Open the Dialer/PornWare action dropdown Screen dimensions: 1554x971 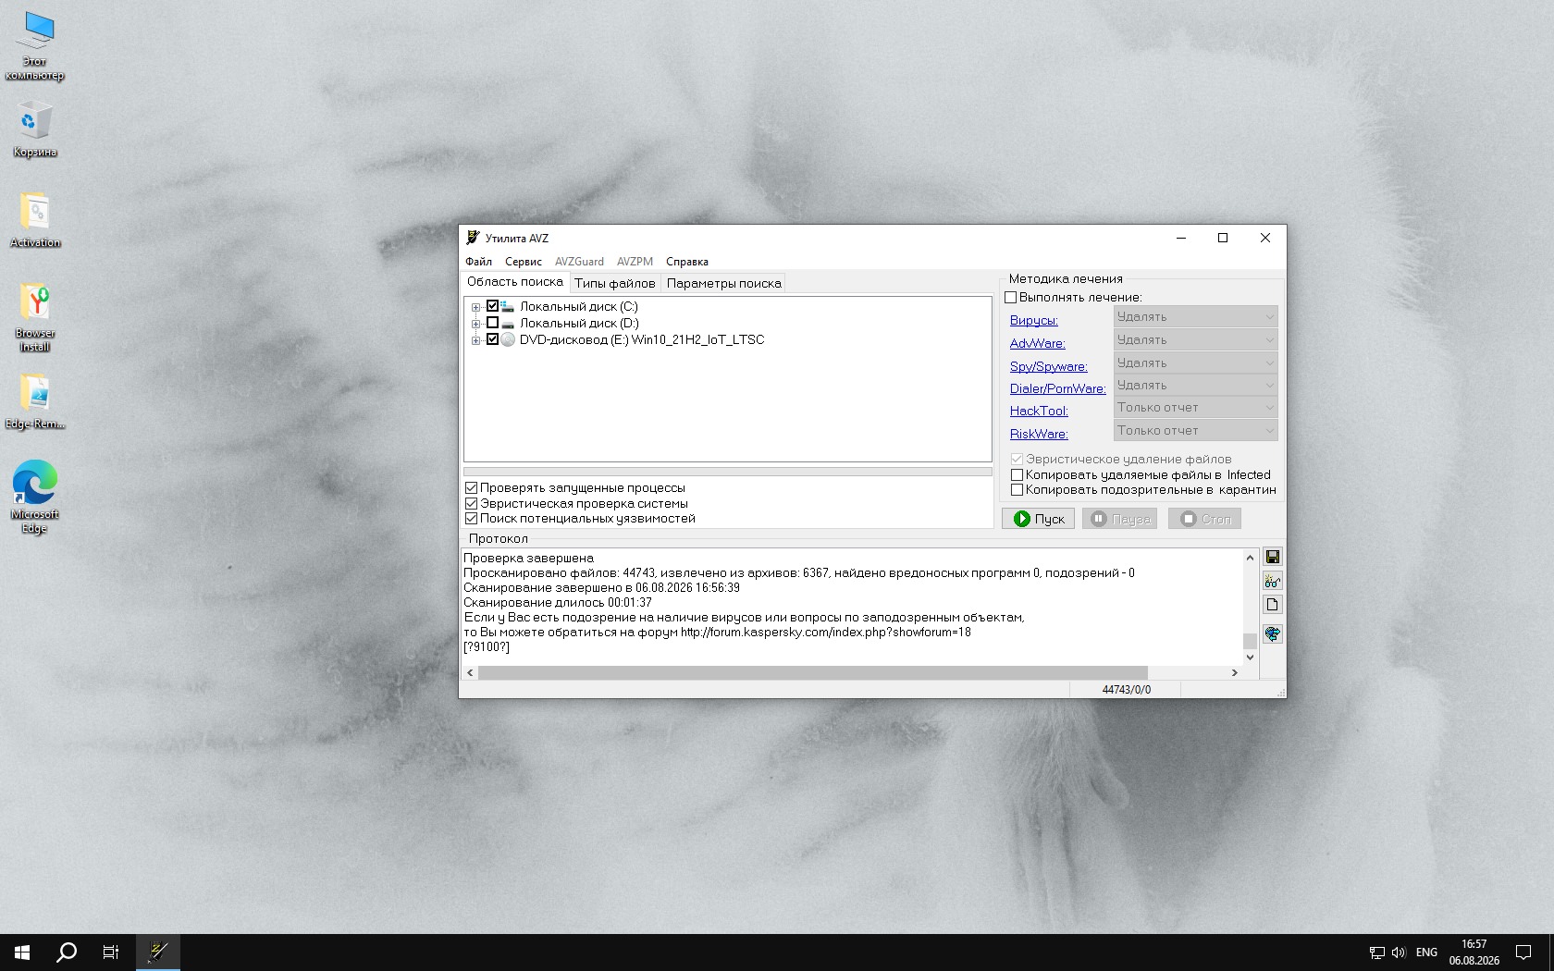[x=1195, y=385]
